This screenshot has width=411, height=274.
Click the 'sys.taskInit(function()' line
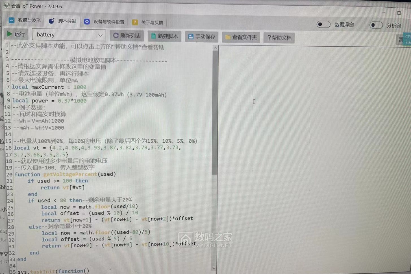coord(53,271)
